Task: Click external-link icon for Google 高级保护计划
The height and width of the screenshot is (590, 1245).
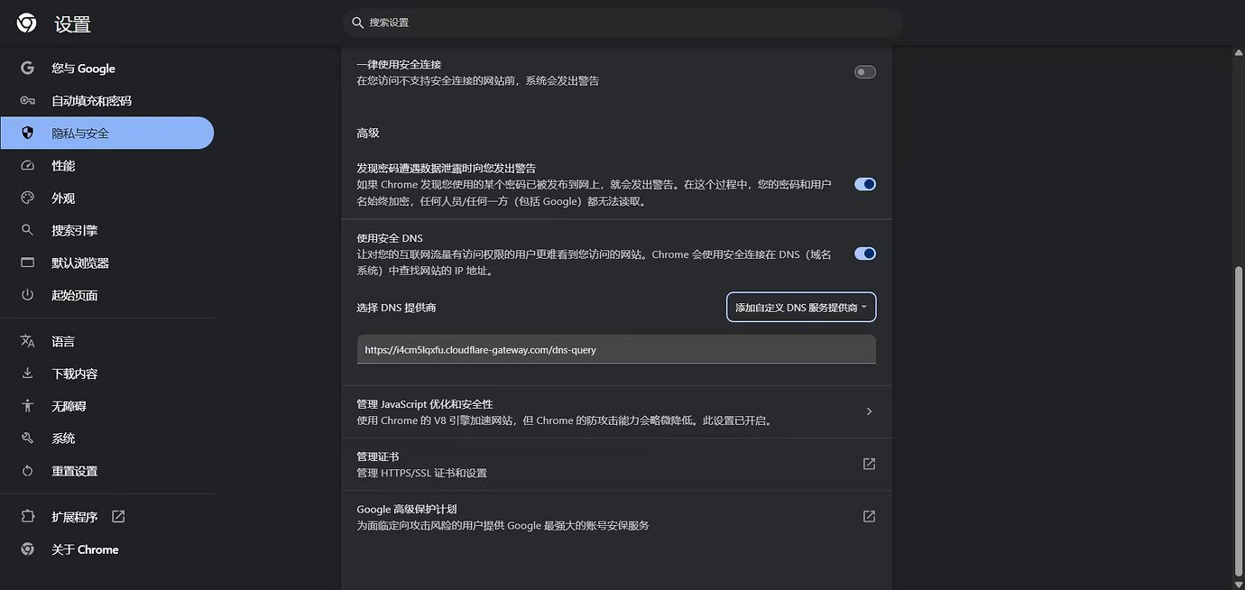Action: tap(869, 516)
